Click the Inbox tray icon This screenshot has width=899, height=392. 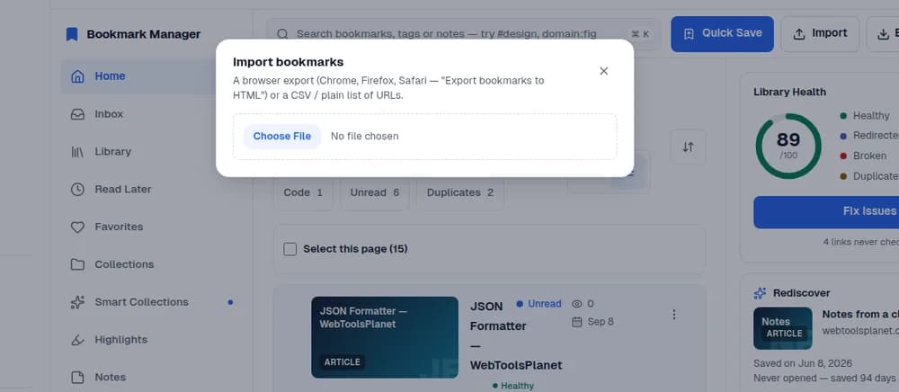(x=77, y=114)
